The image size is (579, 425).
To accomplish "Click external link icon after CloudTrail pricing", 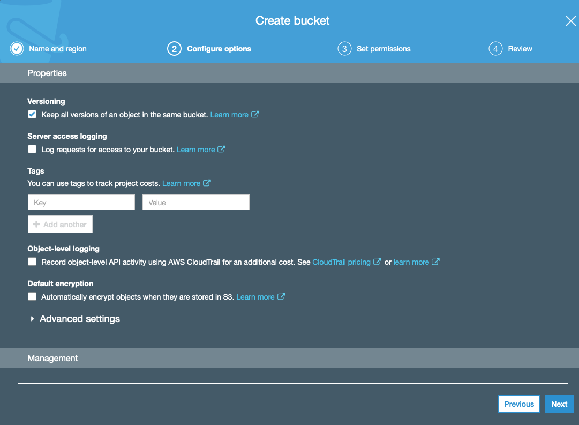I will 378,262.
